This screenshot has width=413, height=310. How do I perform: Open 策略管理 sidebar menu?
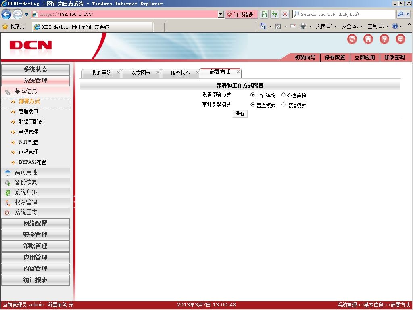click(x=35, y=246)
